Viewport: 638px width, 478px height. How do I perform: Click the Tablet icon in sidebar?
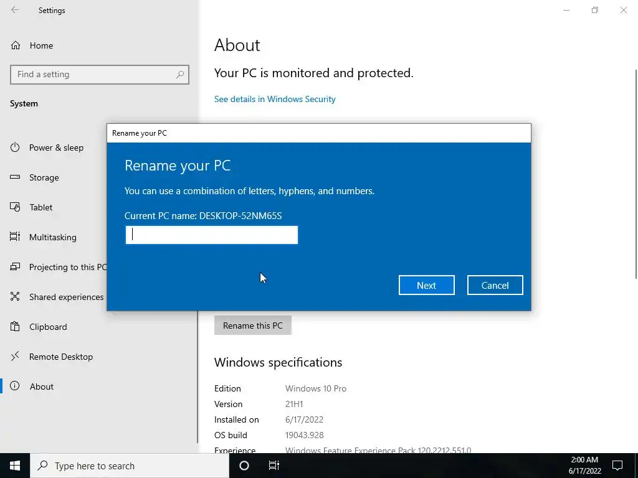pos(15,207)
